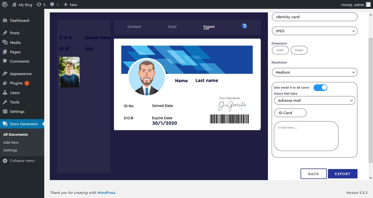Select the young man photo thumbnail
Viewport: 373px width, 198px height.
[69, 72]
